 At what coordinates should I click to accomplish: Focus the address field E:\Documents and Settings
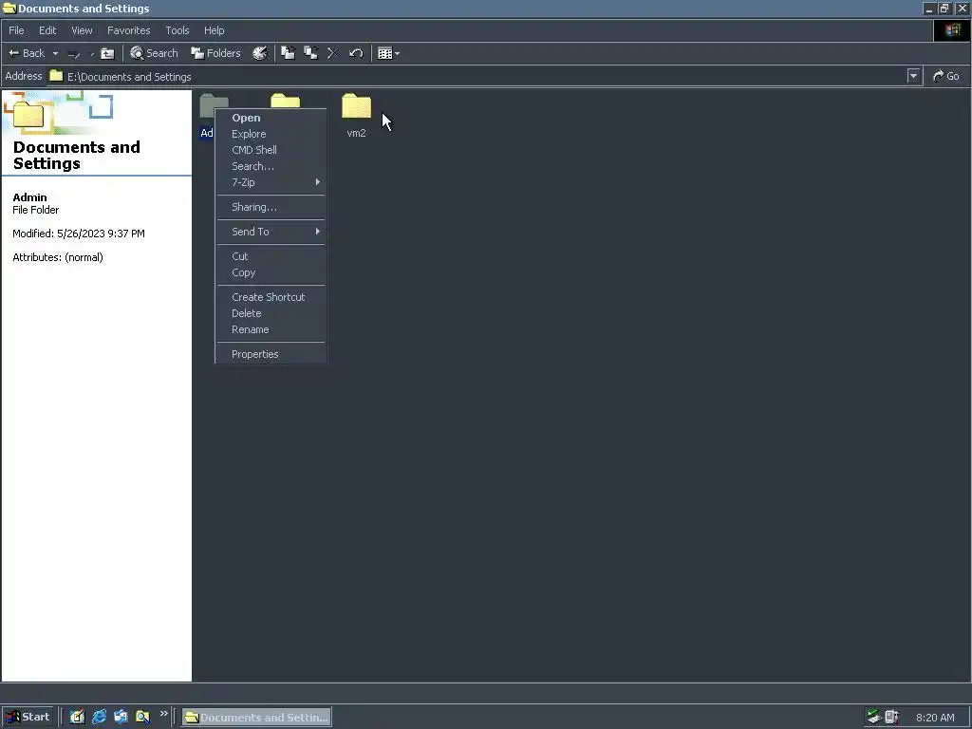coord(477,76)
